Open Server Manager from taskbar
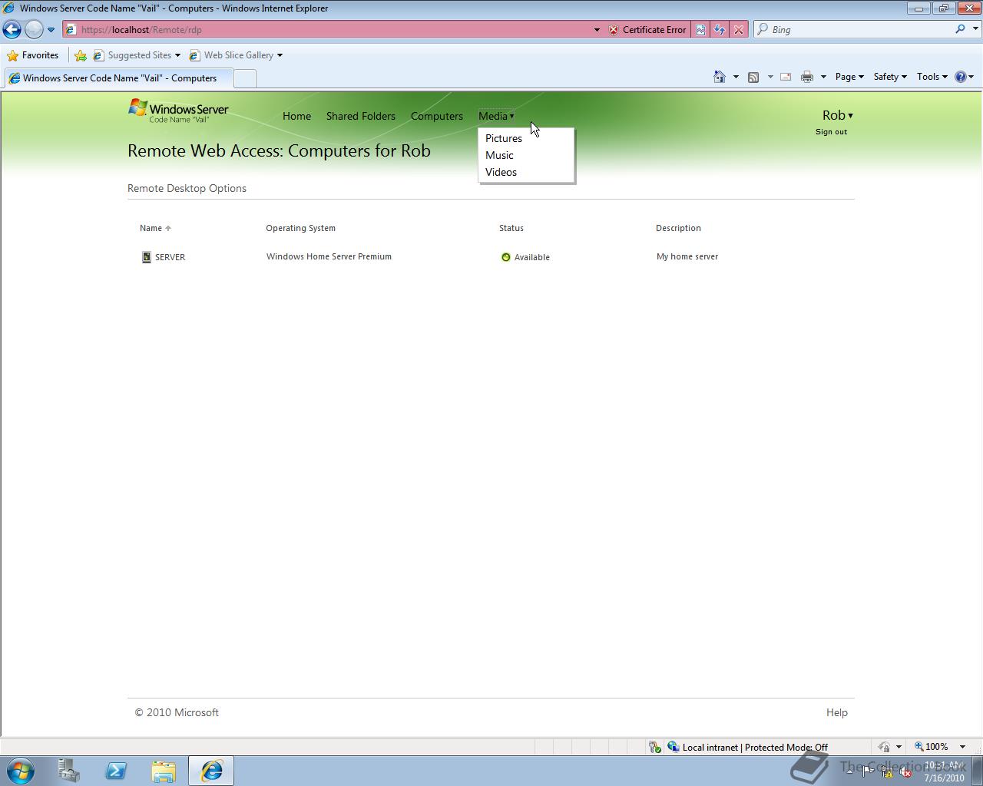Viewport: 983px width, 786px height. click(x=69, y=771)
